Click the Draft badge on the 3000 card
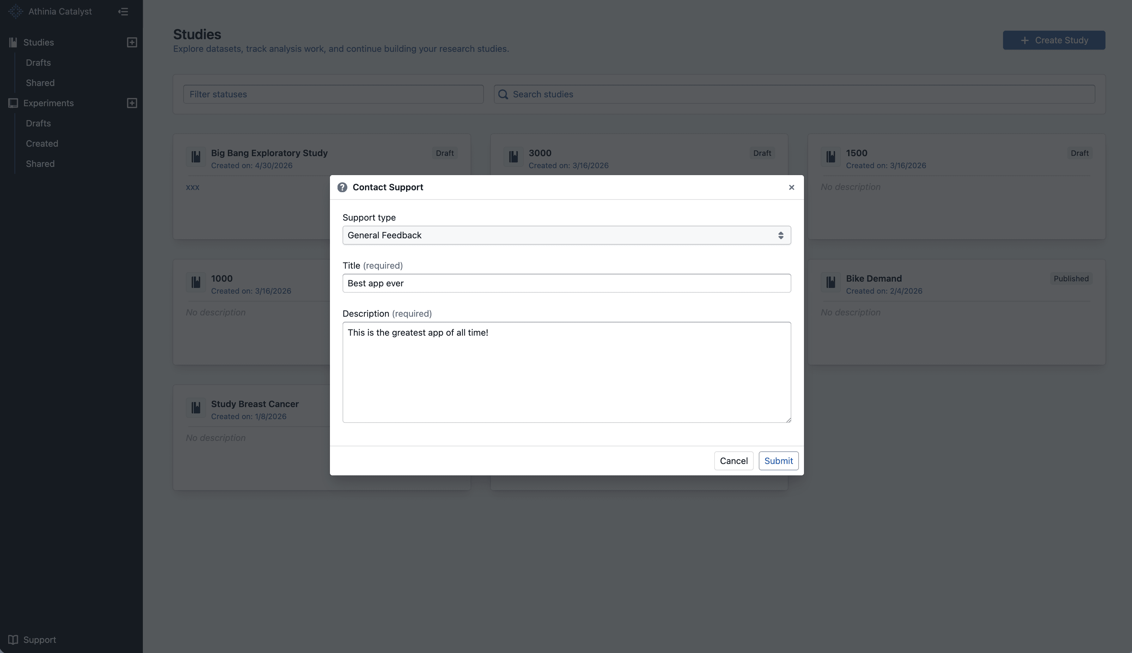The height and width of the screenshot is (653, 1132). tap(762, 153)
